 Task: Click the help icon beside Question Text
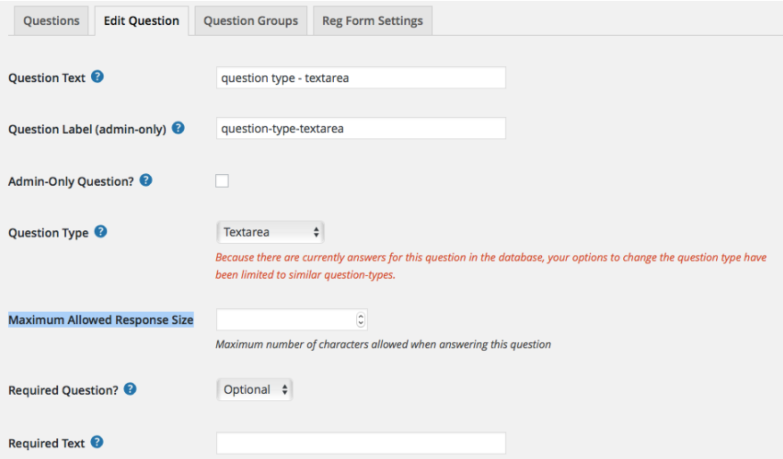pos(98,77)
